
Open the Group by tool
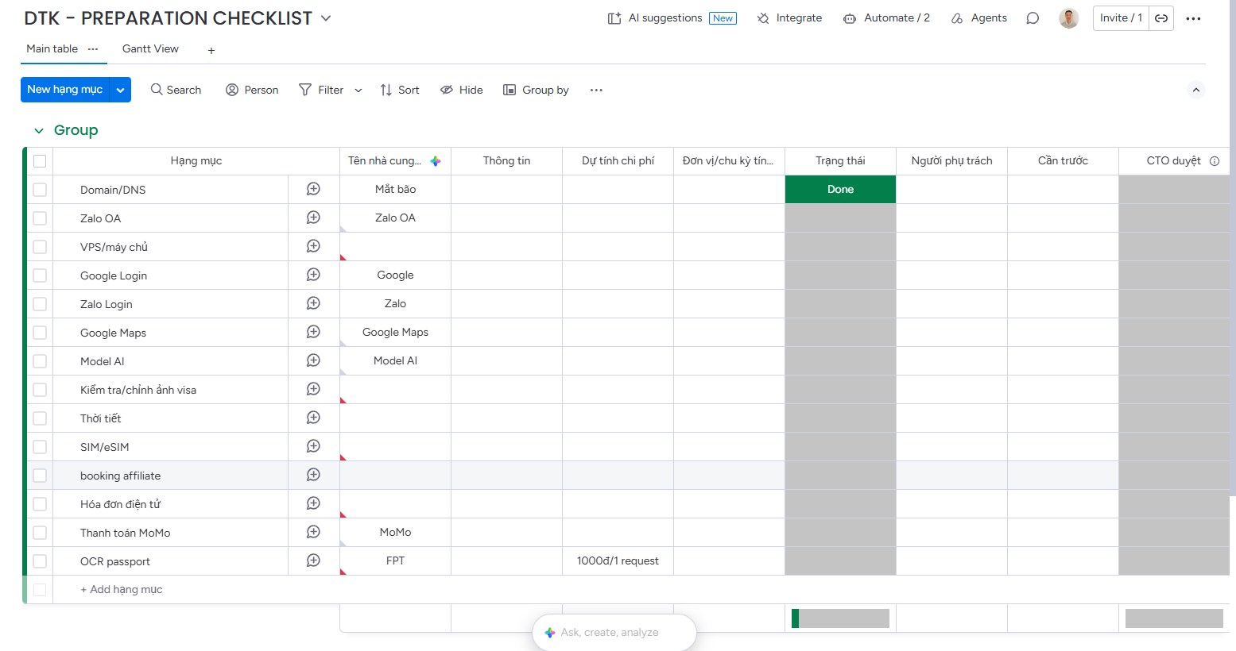pos(536,90)
